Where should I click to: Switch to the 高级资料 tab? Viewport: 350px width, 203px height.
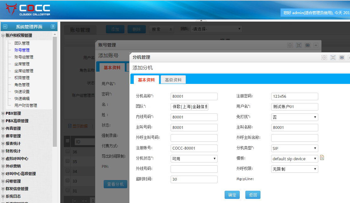click(173, 80)
